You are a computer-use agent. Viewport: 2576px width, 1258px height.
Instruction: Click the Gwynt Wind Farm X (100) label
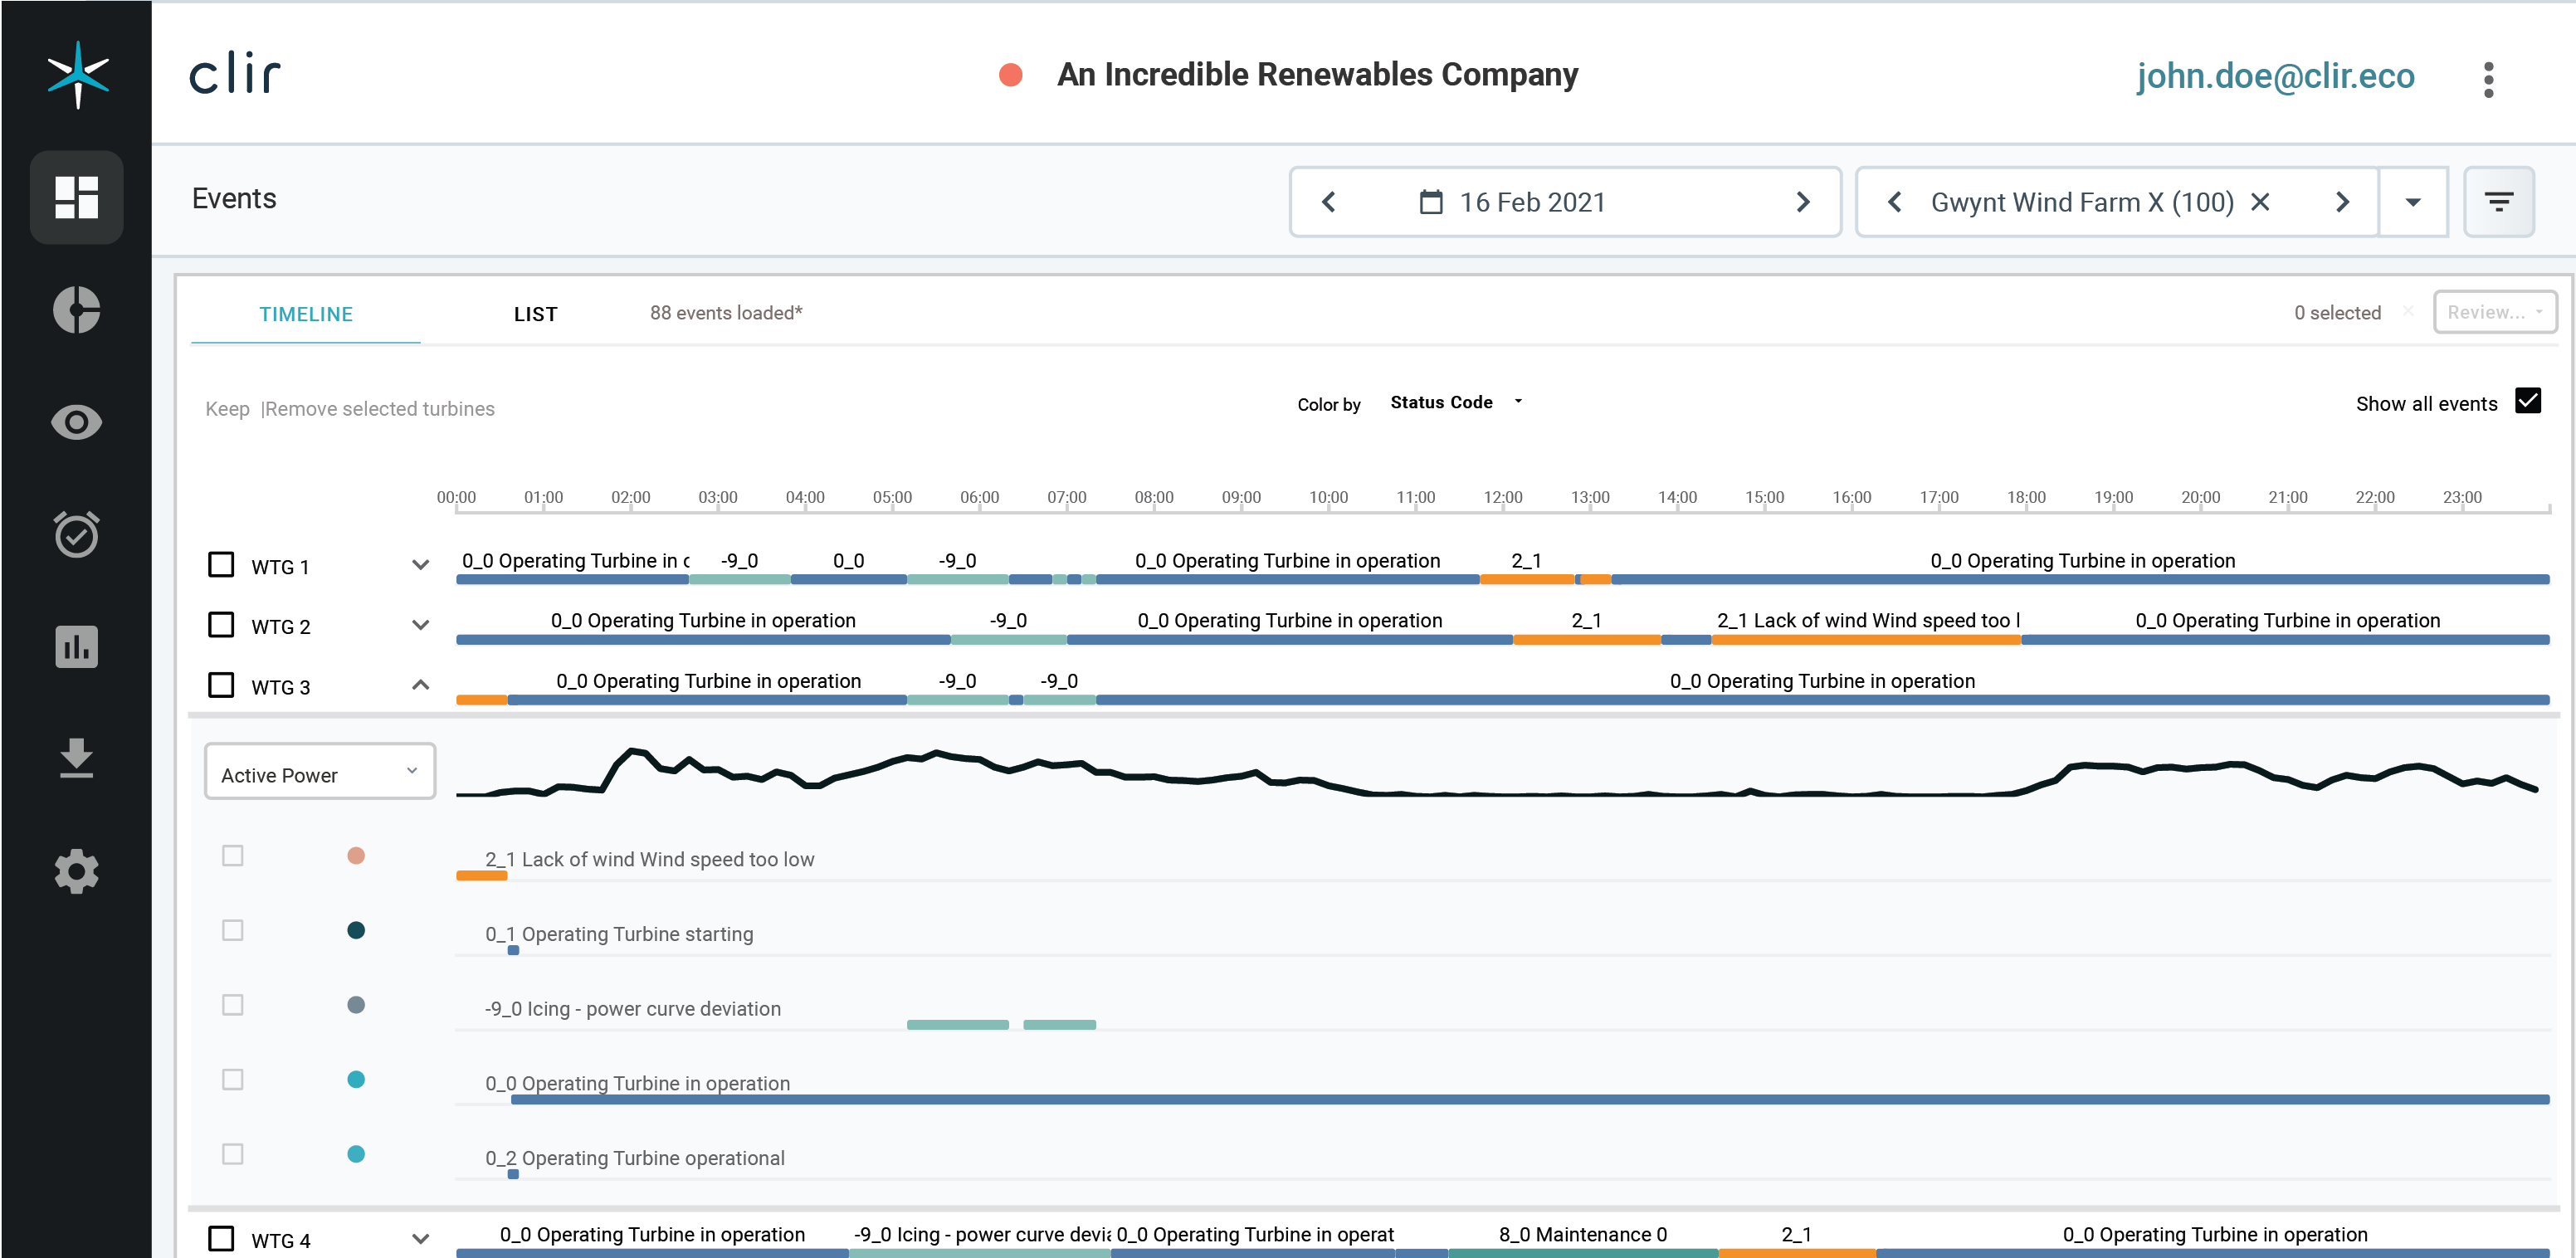click(x=2082, y=202)
